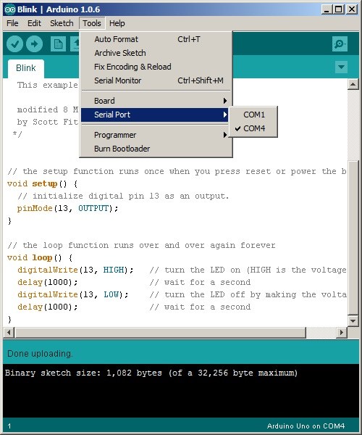
Task: Choose COM1 serial port
Action: click(x=254, y=115)
